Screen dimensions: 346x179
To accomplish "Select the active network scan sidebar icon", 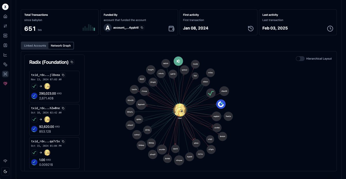I will pyautogui.click(x=5, y=74).
